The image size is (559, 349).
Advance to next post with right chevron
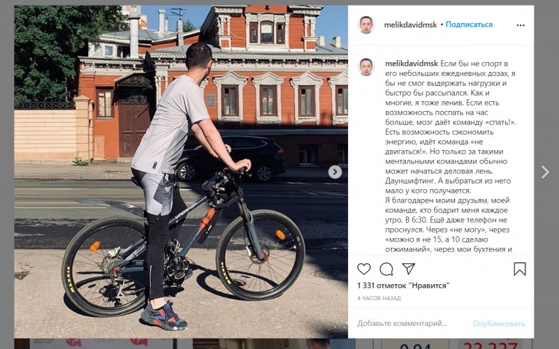point(545,172)
